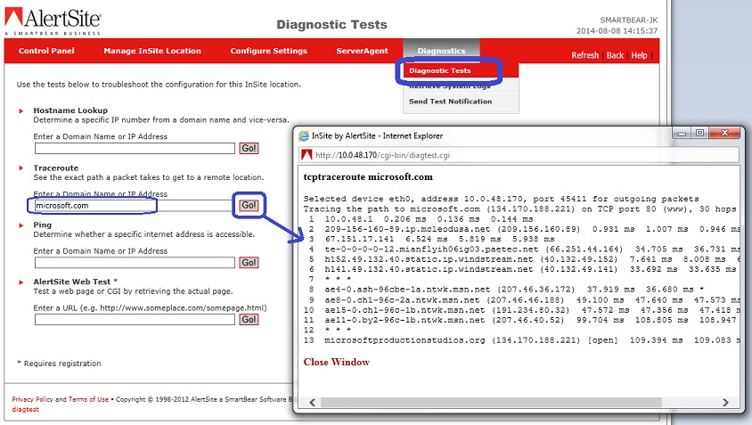752x425 pixels.
Task: Open the Terms of Use link
Action: [x=88, y=399]
